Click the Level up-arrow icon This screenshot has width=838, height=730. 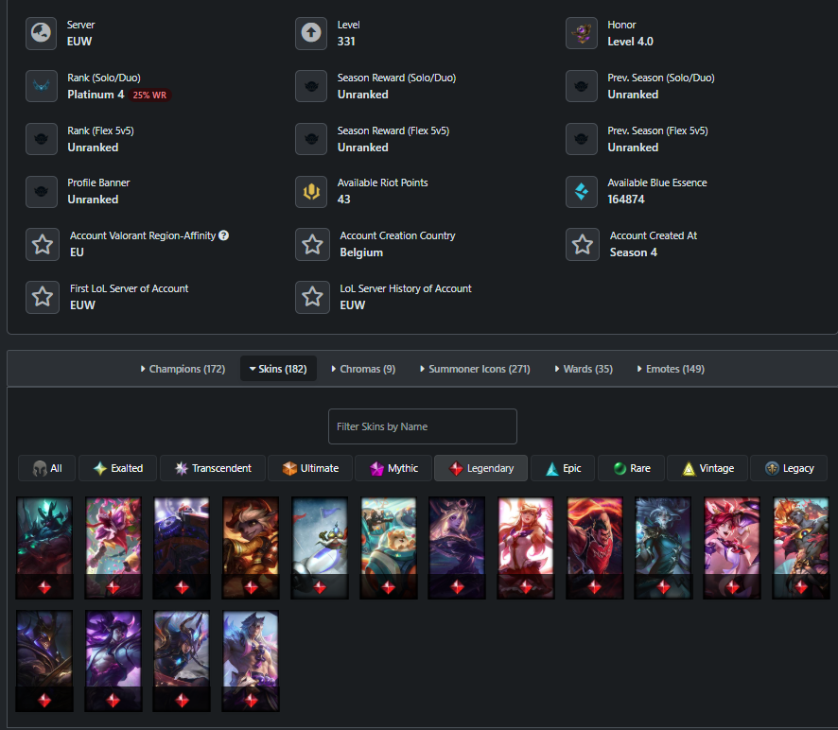(311, 33)
